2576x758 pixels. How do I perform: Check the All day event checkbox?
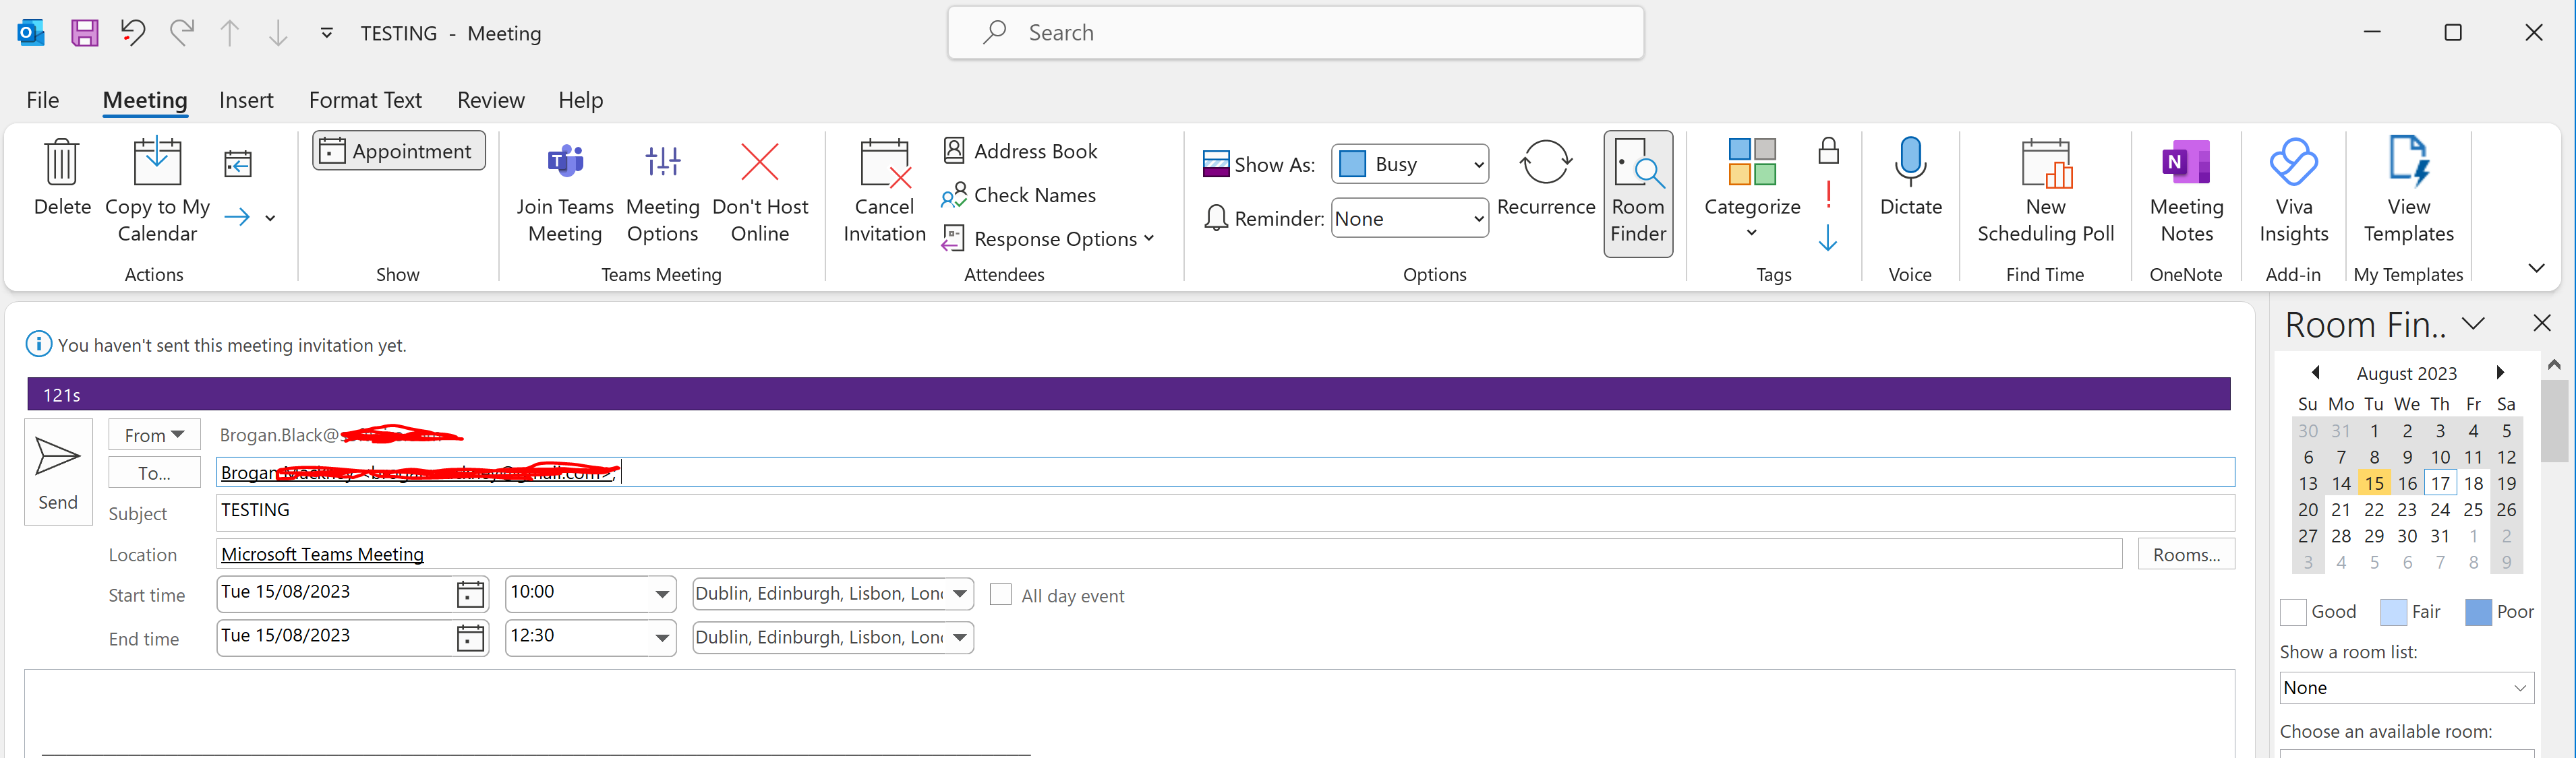click(1000, 595)
